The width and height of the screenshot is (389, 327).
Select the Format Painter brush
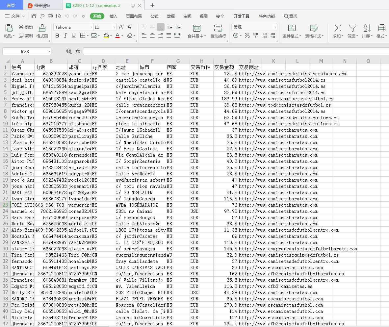tap(42, 28)
